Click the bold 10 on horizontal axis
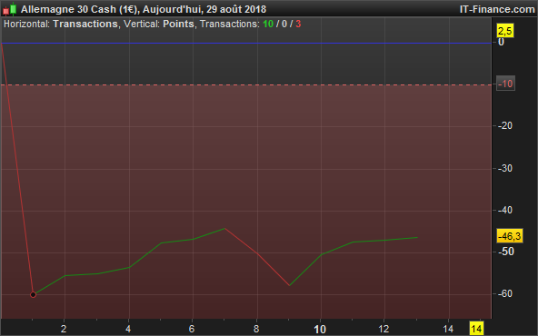The image size is (538, 336). click(320, 330)
